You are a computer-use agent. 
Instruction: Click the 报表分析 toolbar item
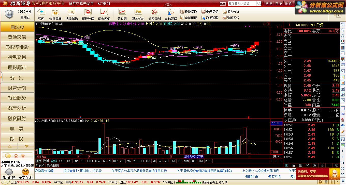pos(231,12)
